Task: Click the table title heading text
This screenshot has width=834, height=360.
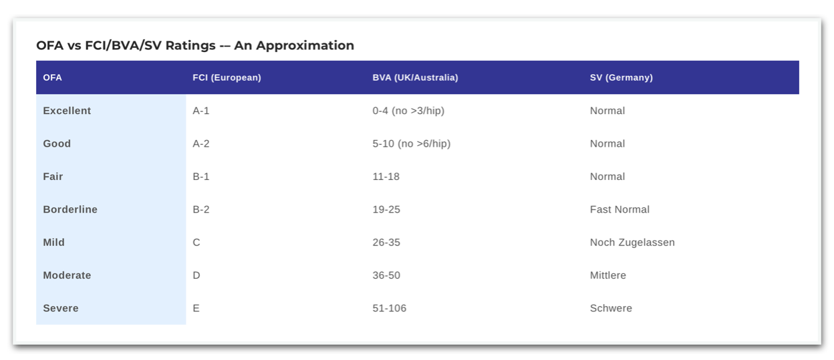Action: tap(195, 45)
